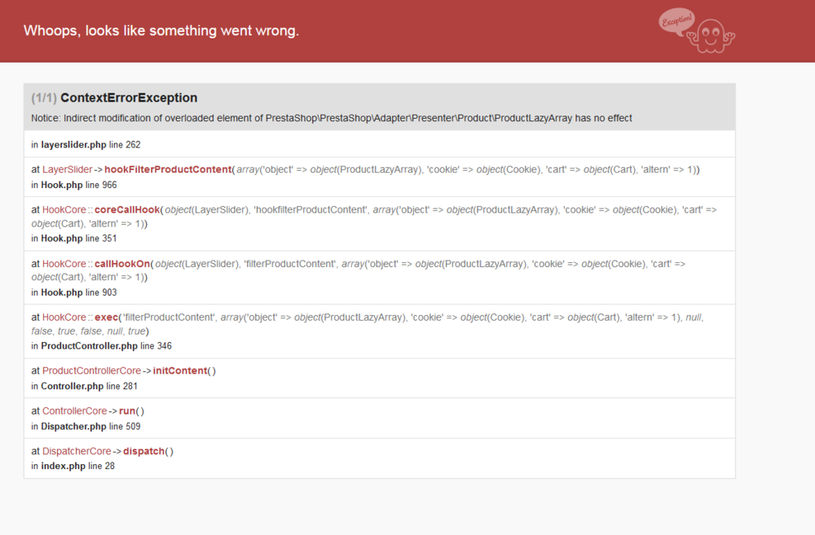Click the LayerSlider class name
815x535 pixels.
(x=68, y=169)
